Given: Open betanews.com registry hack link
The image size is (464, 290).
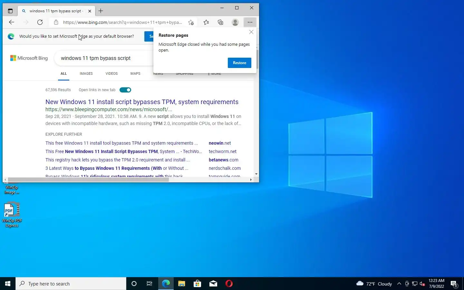Looking at the screenshot, I should click(118, 160).
